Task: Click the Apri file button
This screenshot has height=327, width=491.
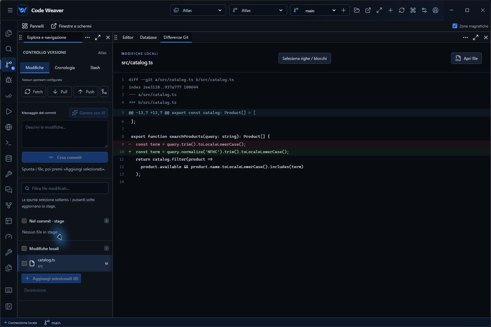Action: [466, 58]
